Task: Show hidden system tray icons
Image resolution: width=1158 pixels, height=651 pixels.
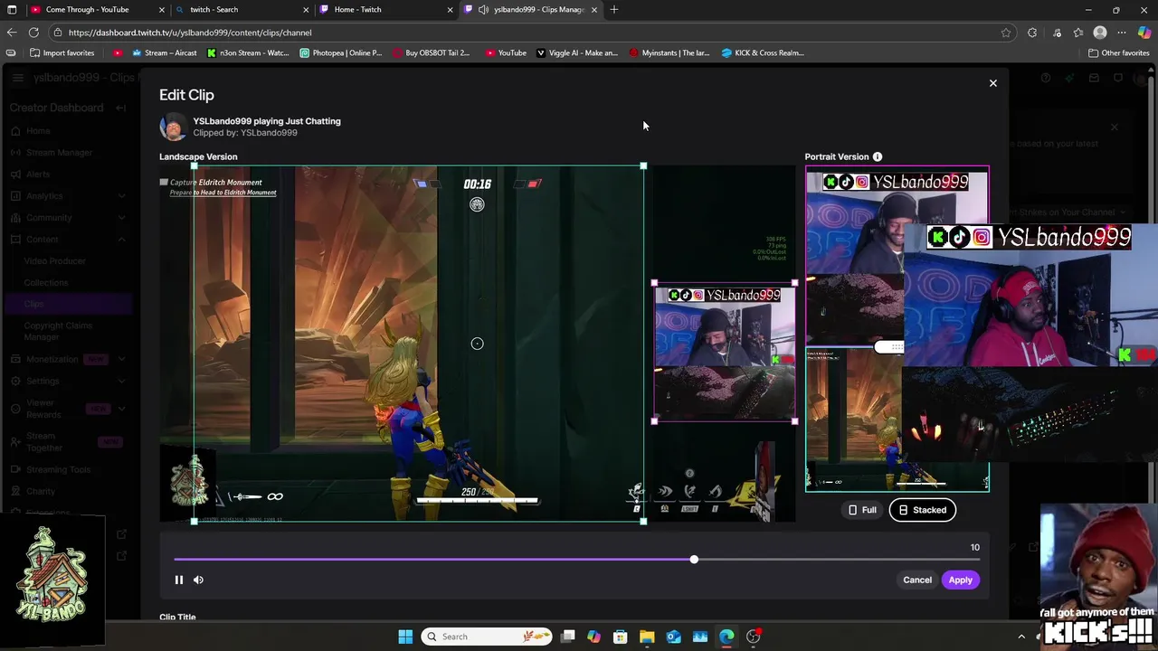Action: 1021,637
